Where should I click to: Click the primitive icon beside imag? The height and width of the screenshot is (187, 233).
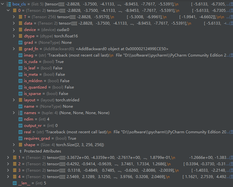(20, 55)
